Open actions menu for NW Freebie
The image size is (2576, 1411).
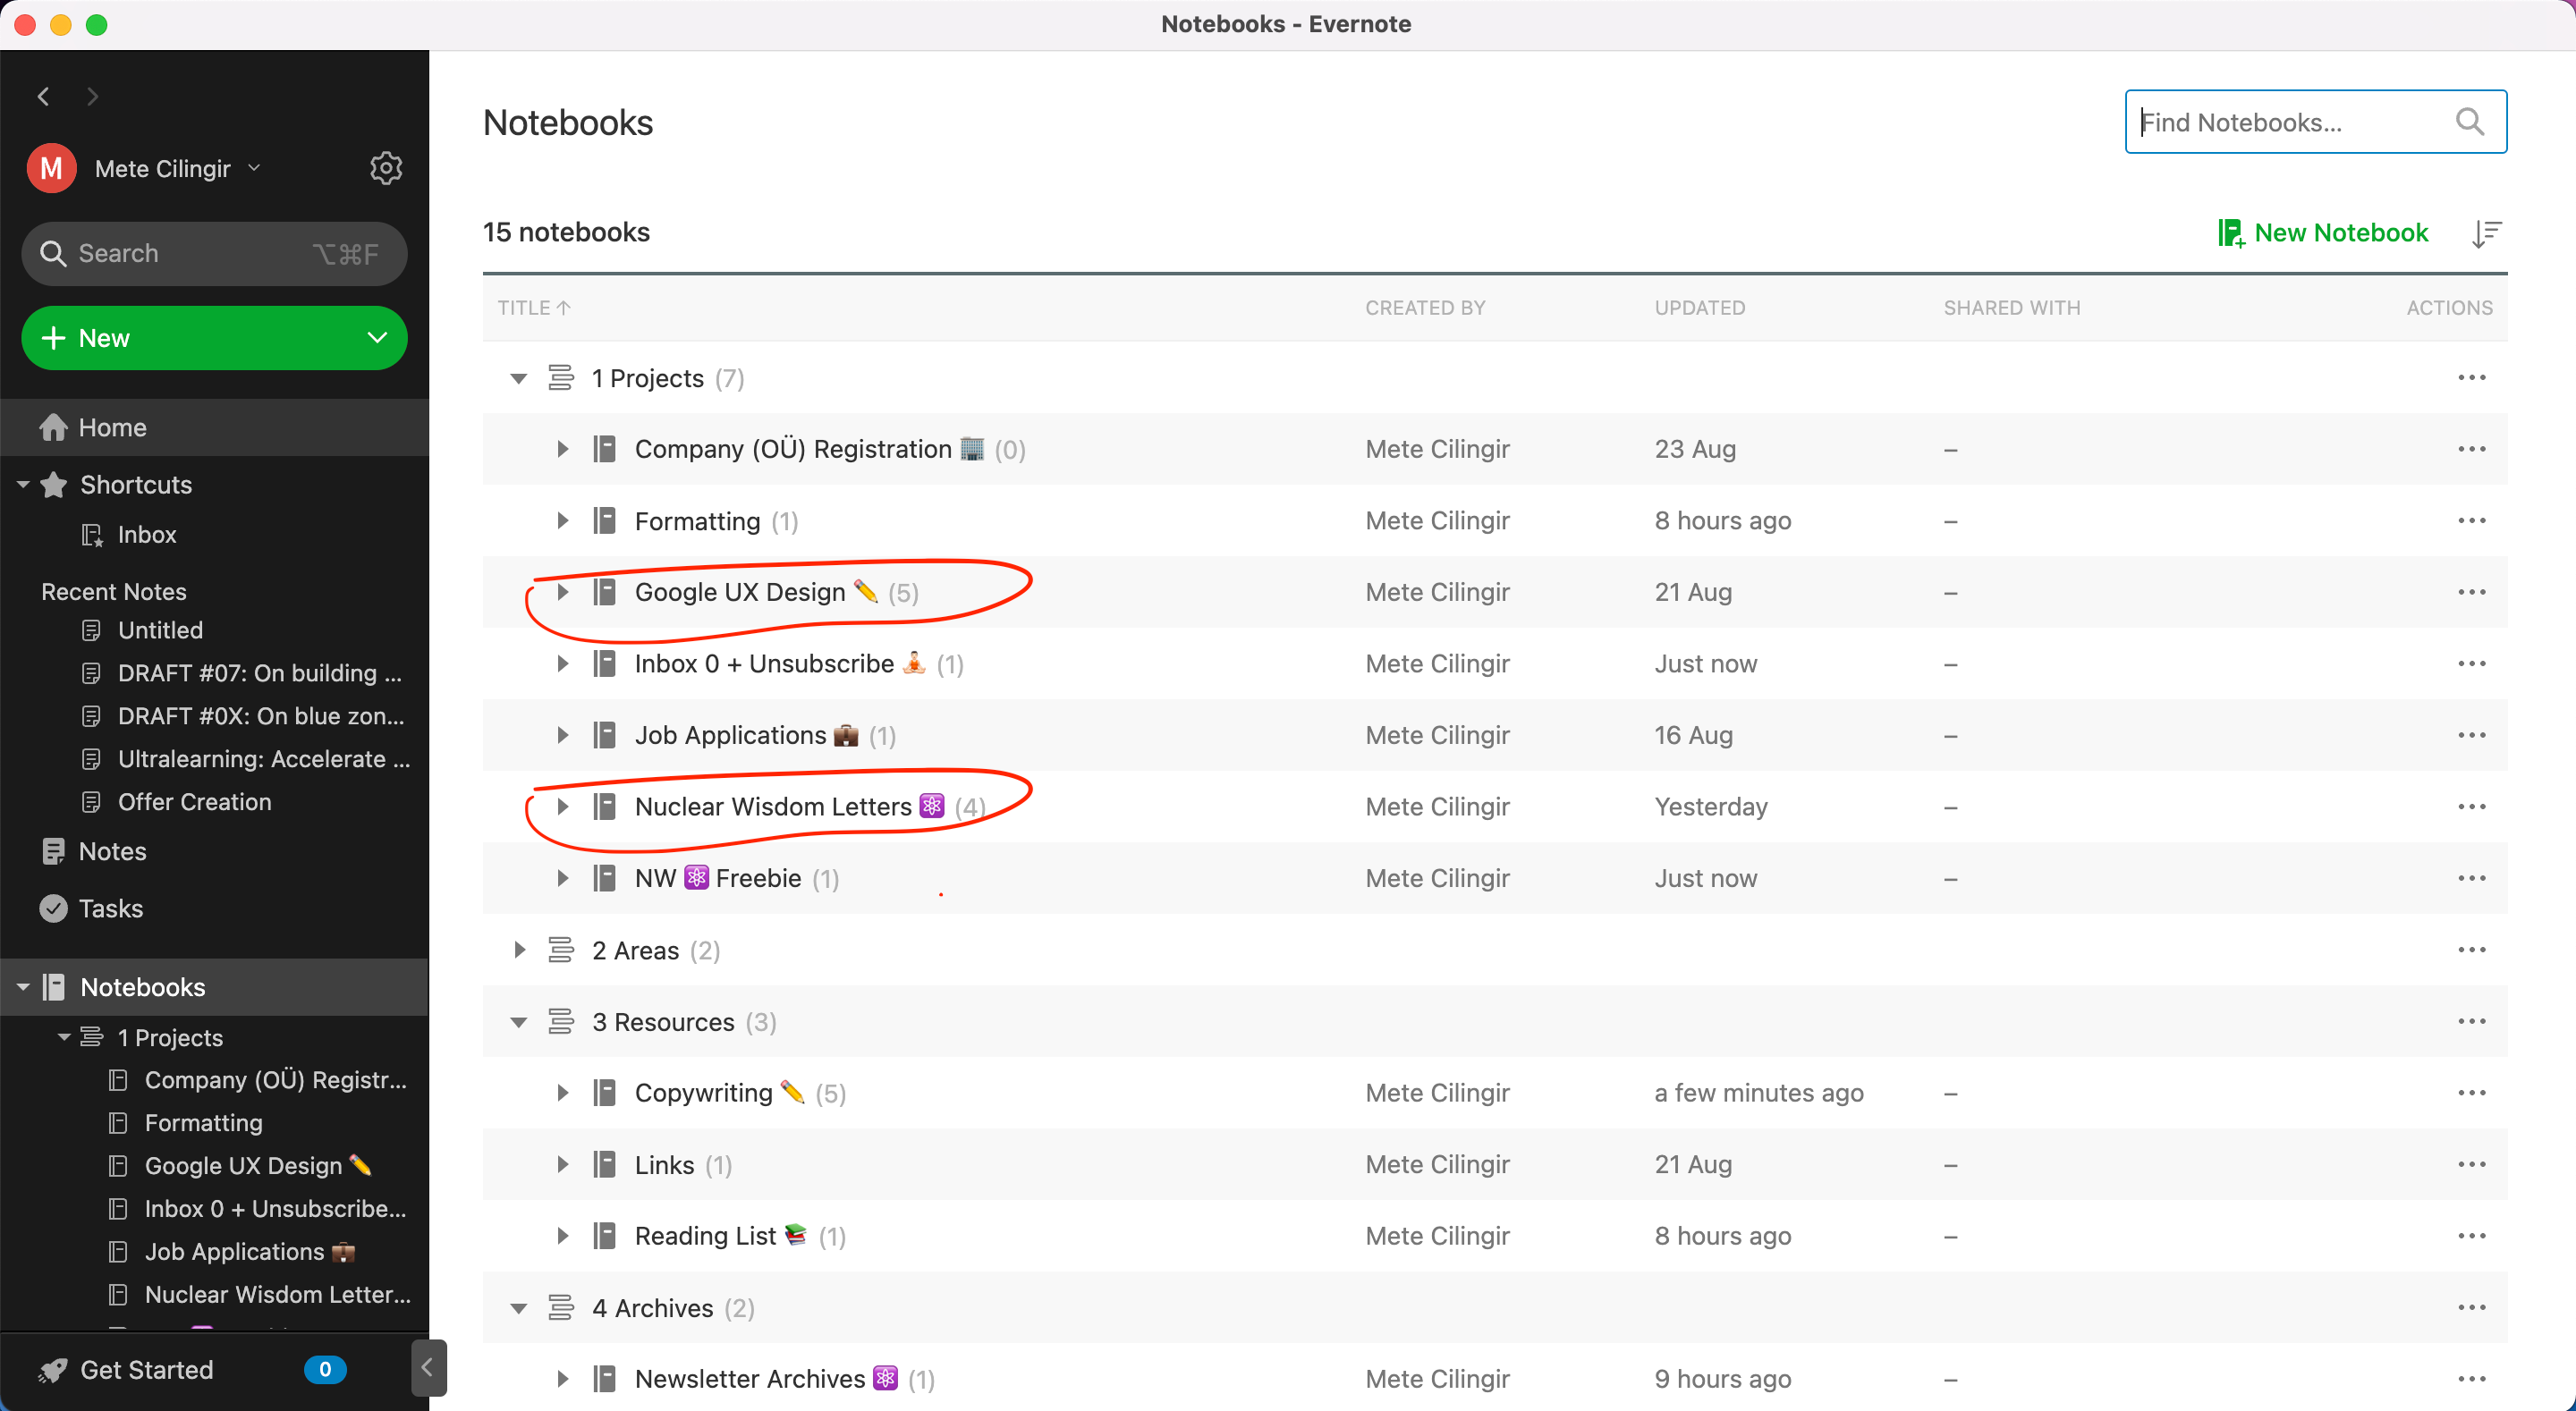[x=2471, y=878]
